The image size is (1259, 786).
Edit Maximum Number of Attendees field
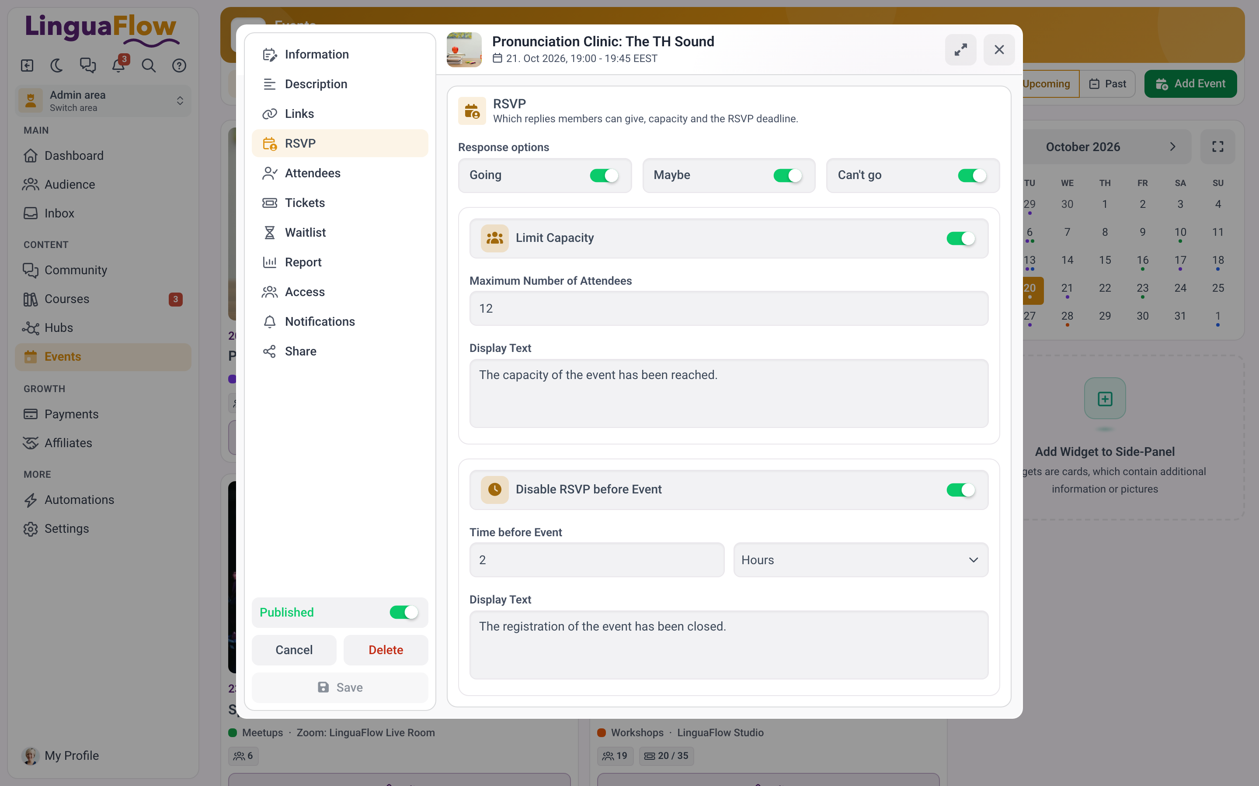[728, 308]
